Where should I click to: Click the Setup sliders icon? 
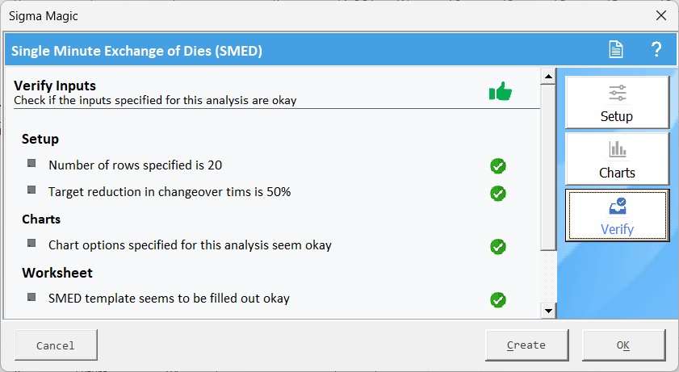pos(617,93)
